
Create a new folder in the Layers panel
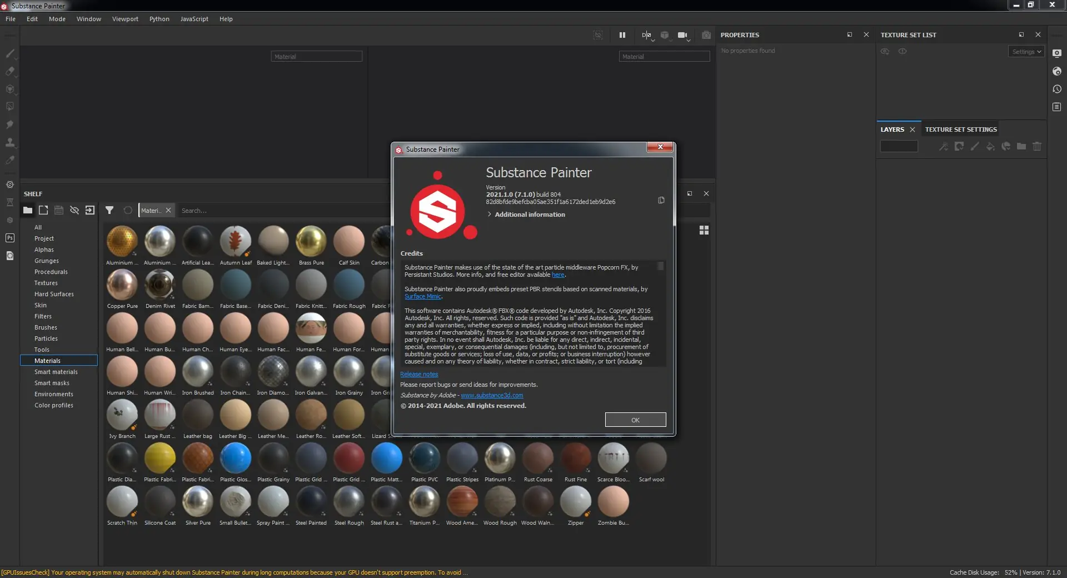(x=1021, y=146)
